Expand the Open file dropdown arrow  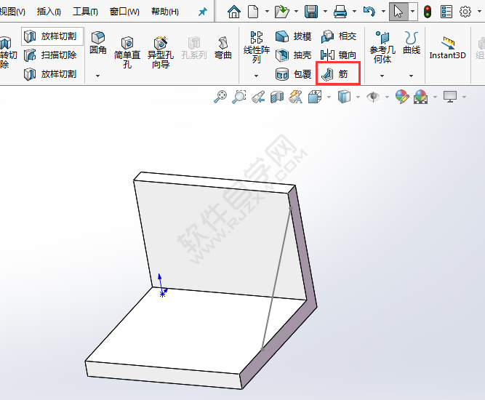pos(296,12)
